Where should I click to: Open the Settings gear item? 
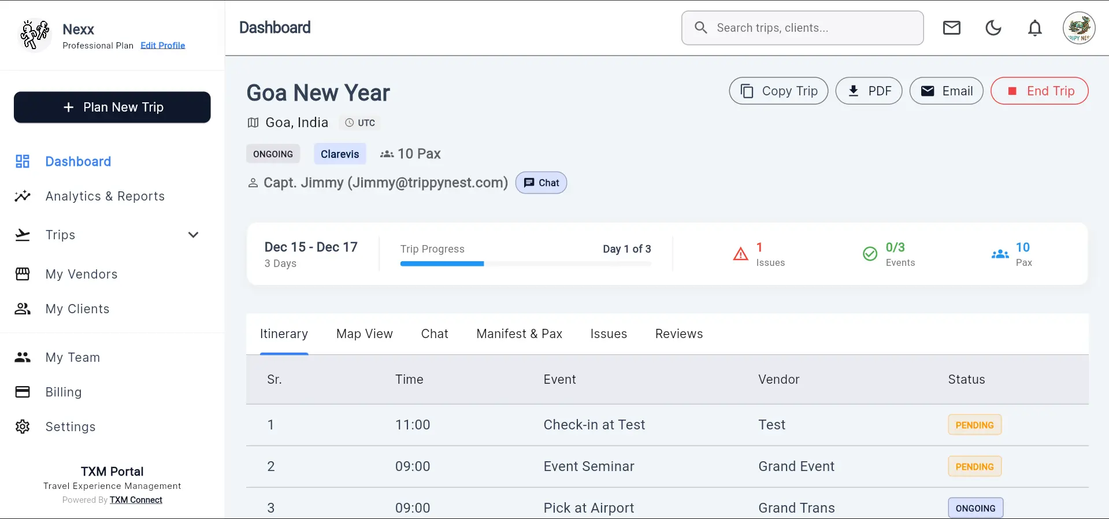(x=70, y=427)
